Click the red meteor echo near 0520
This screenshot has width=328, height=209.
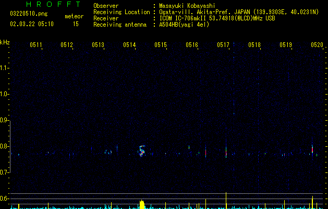click(312, 149)
